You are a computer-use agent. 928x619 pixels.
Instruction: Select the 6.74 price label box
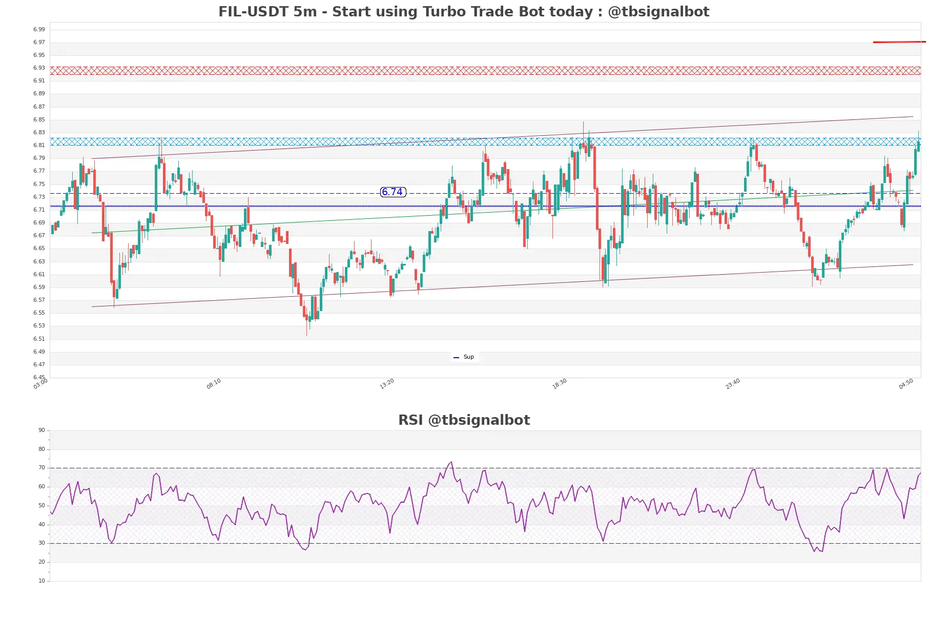(x=393, y=192)
